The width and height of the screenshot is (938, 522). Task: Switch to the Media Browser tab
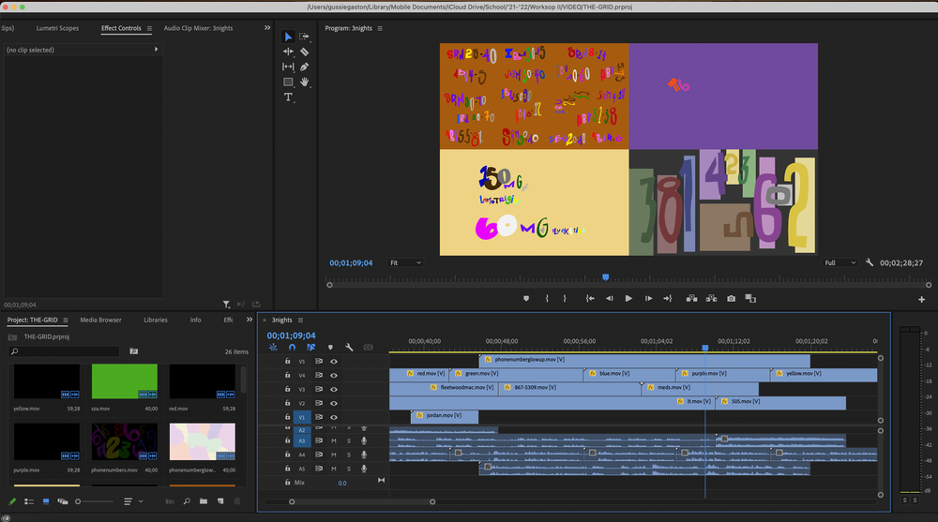pos(100,320)
